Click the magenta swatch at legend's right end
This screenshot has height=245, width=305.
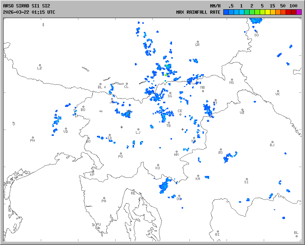299,12
